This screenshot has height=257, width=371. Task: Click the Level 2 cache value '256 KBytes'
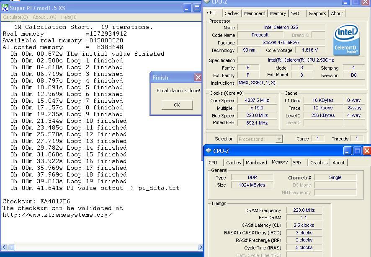point(323,116)
